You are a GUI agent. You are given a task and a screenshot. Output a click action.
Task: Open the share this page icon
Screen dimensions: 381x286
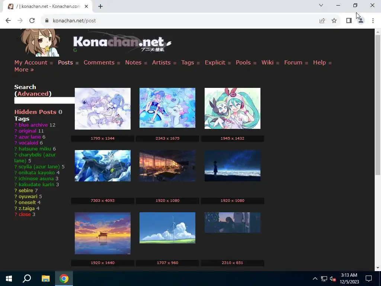point(322,21)
